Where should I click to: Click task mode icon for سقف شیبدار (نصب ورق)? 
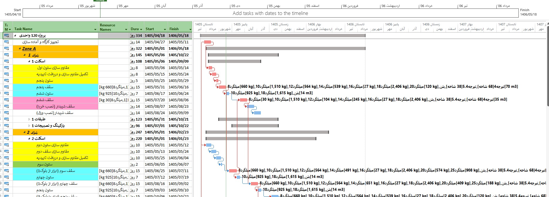click(6, 113)
